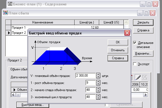Select the Продукт 1 row
The width and height of the screenshot is (162, 108).
[x=64, y=28]
